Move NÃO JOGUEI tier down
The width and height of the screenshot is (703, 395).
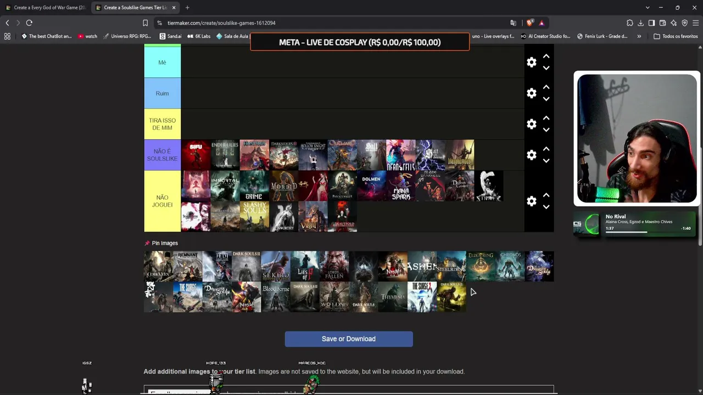tap(546, 207)
